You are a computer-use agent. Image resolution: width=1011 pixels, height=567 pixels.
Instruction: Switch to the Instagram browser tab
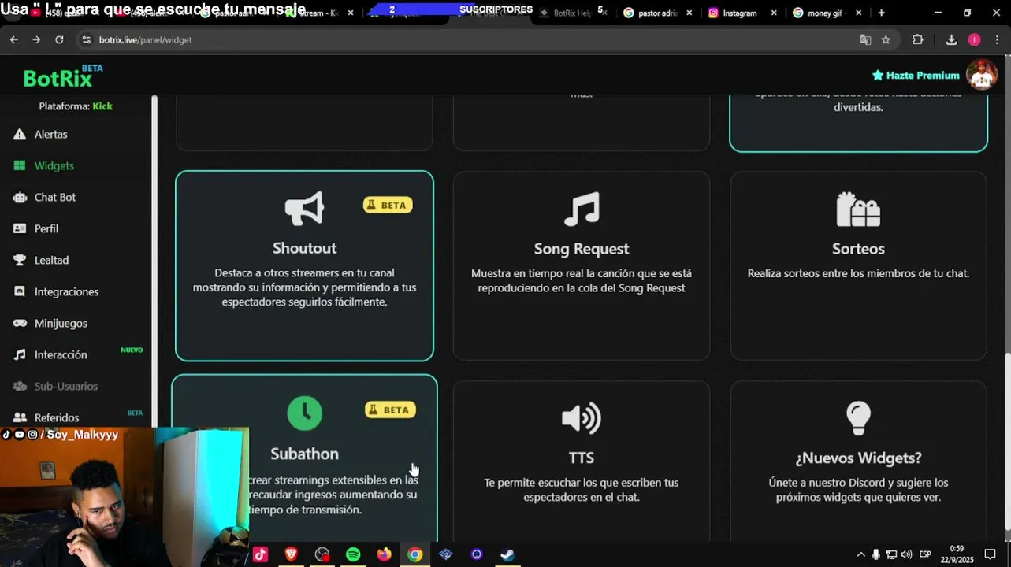point(739,13)
